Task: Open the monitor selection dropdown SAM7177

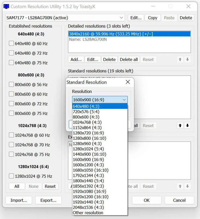Action: (65, 18)
